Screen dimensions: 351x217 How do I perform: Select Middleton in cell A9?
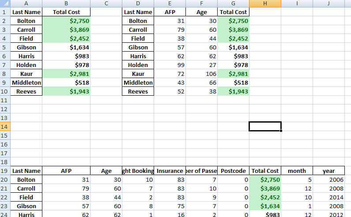click(x=26, y=82)
